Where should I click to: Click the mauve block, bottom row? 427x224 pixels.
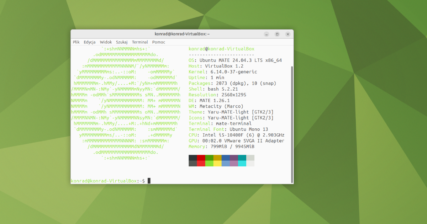[x=234, y=164]
